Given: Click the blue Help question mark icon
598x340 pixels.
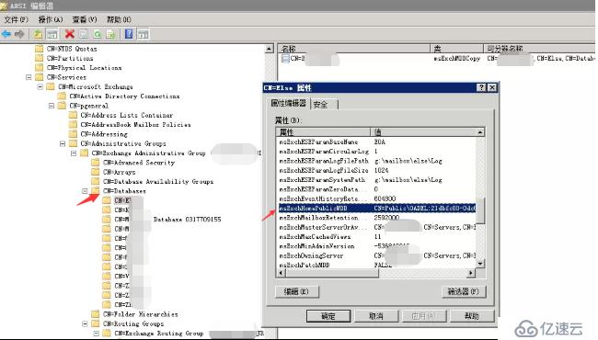Looking at the screenshot, I should 129,34.
